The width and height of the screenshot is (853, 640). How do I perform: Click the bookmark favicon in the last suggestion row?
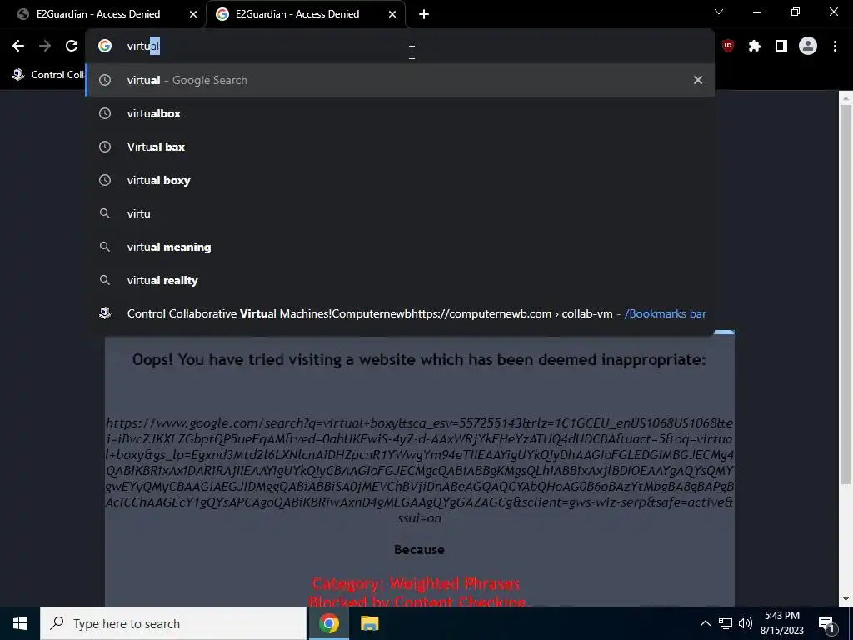click(x=105, y=313)
